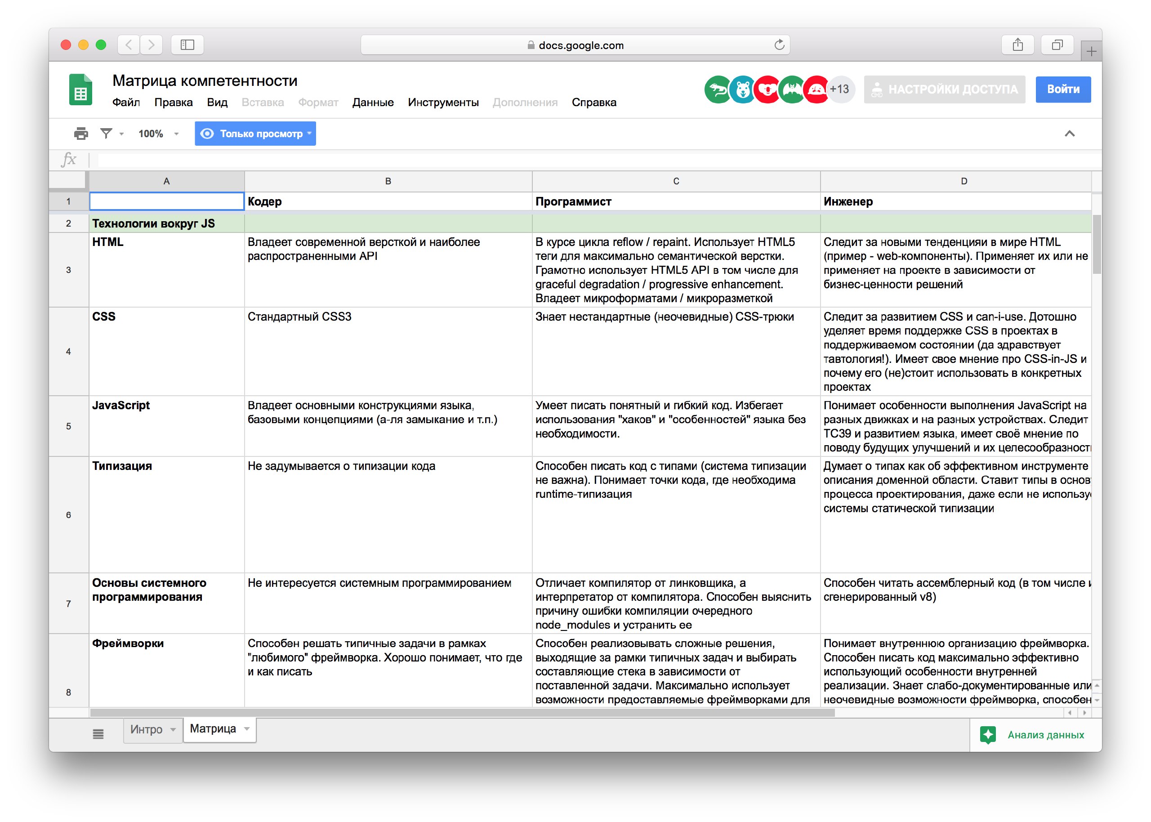Select the Программист header cell
The image size is (1151, 822).
676,201
